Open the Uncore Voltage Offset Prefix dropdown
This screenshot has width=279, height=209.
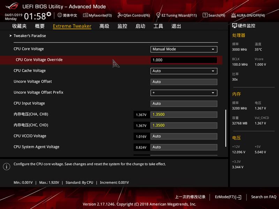tap(184, 92)
